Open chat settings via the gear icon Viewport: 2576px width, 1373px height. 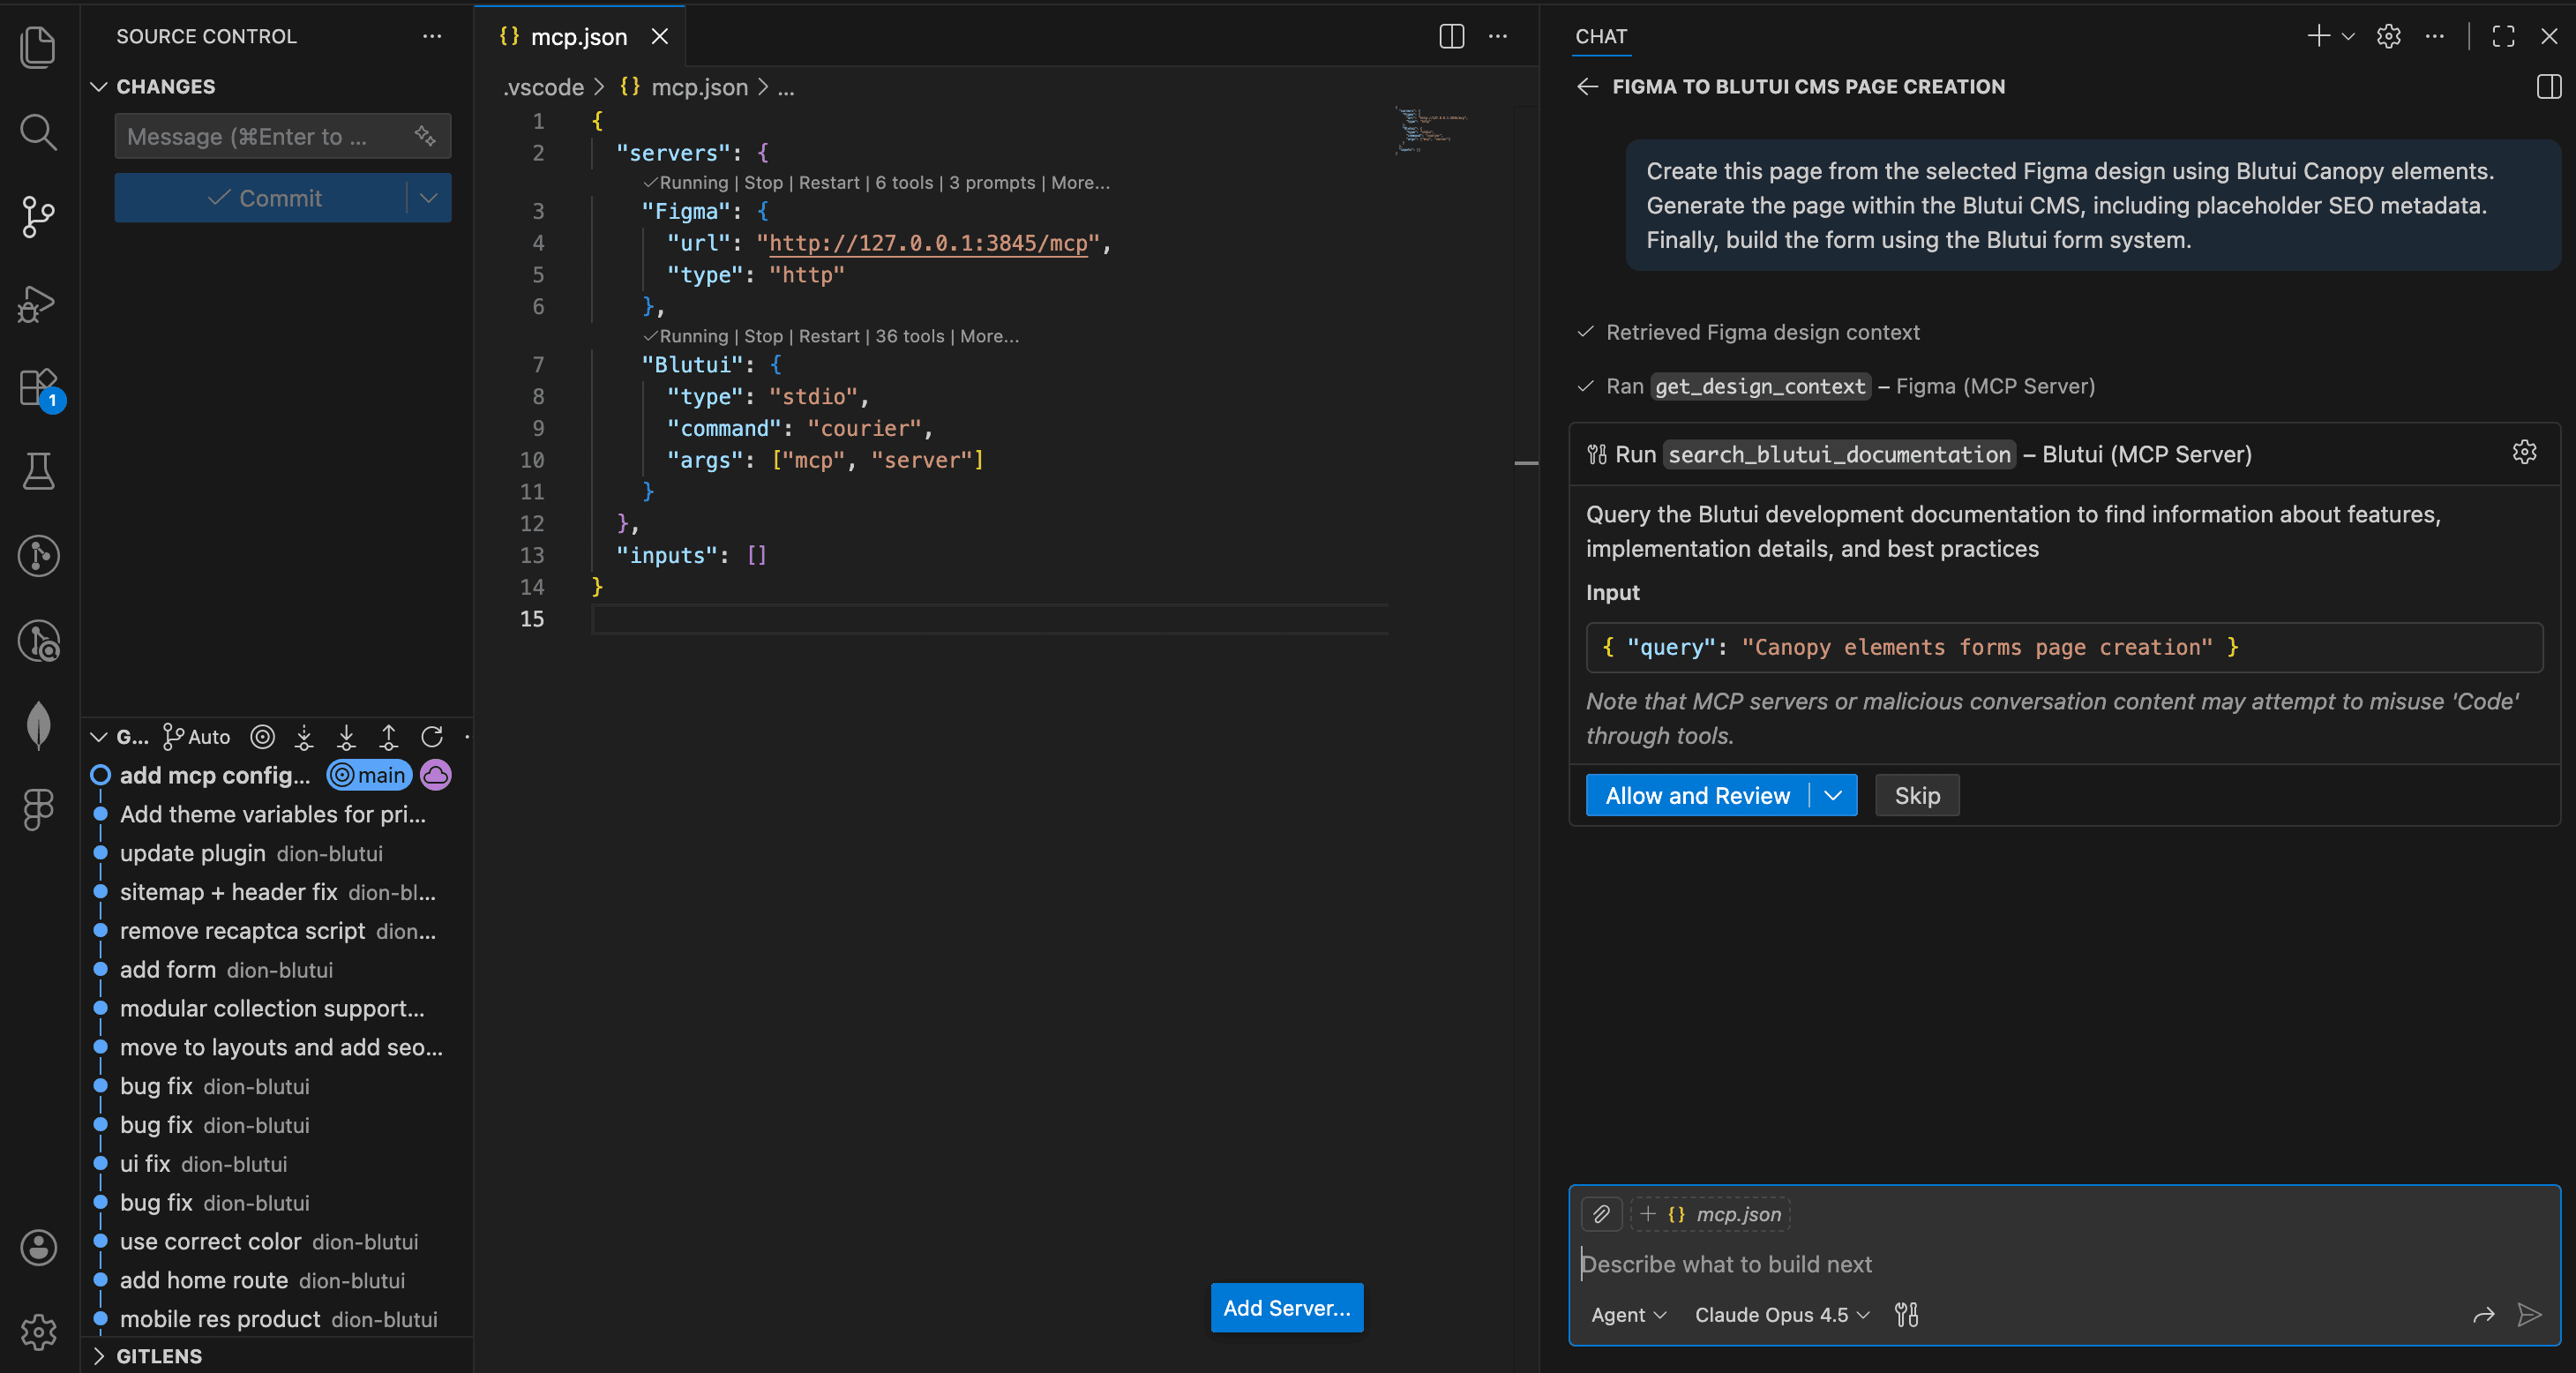2388,36
